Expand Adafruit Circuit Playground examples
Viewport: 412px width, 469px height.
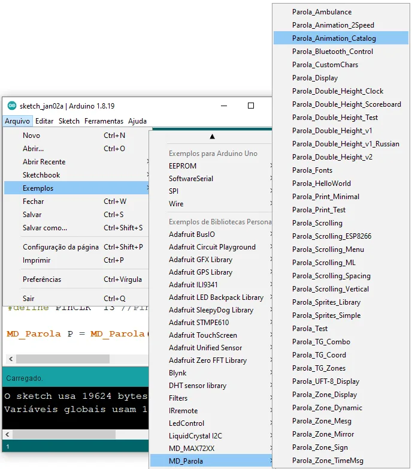tap(211, 247)
